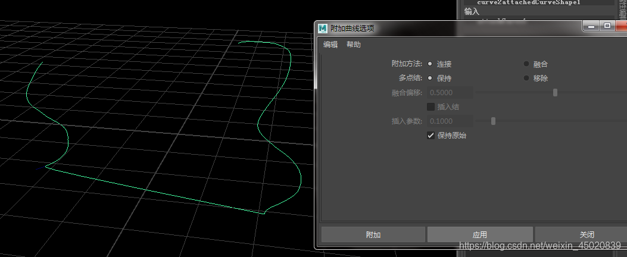The image size is (627, 257).
Task: Open the 帮助 menu in options dialog
Action: tap(354, 45)
